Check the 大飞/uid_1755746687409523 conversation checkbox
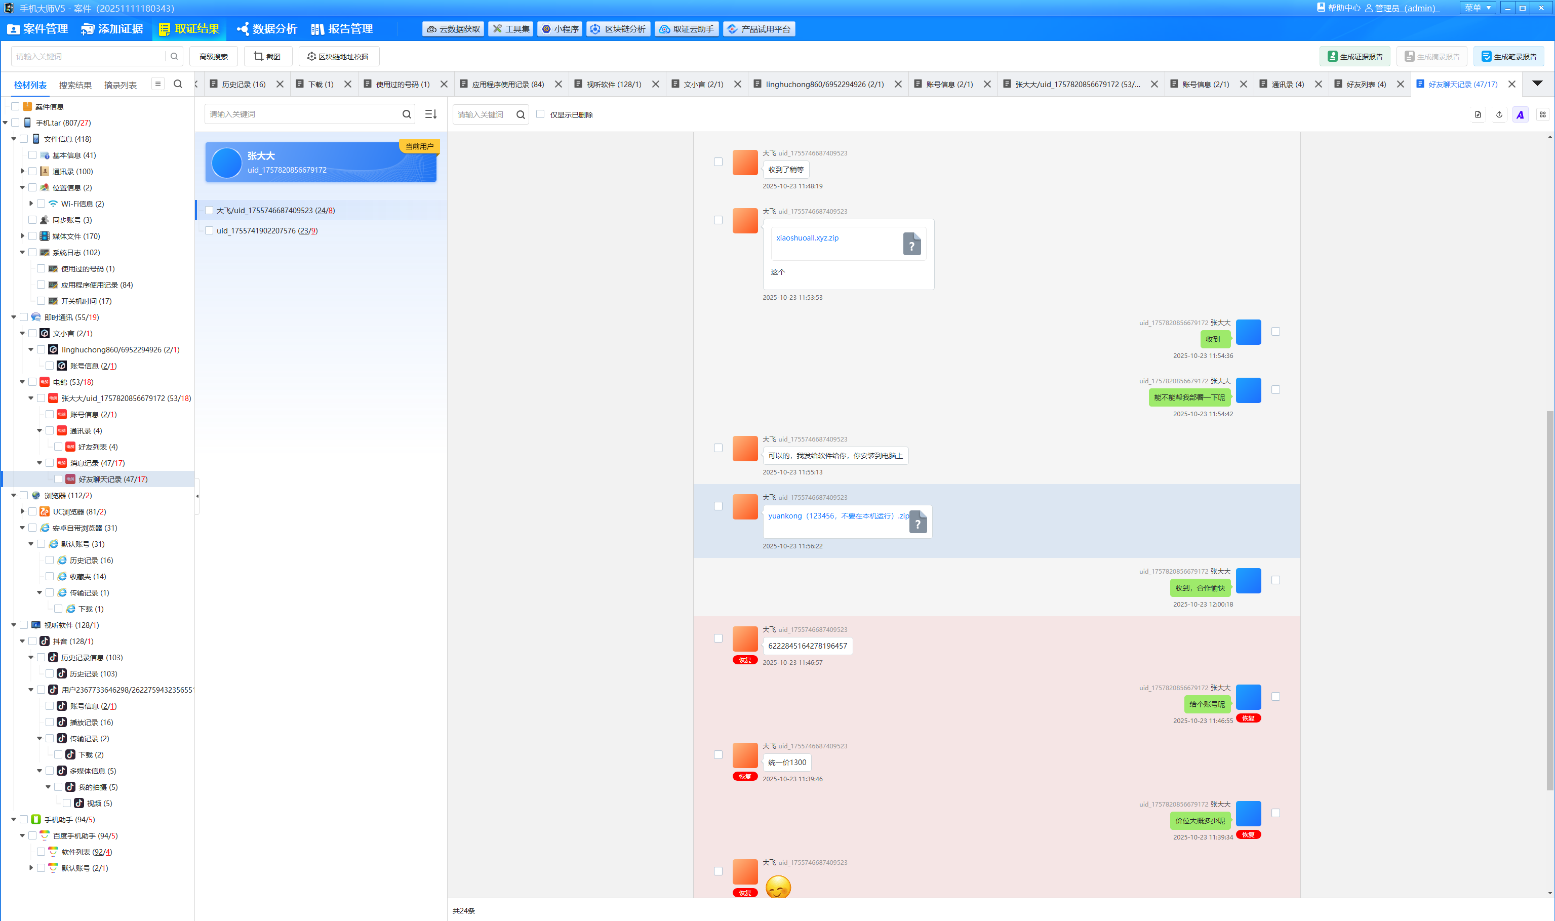Viewport: 1555px width, 921px height. (x=209, y=211)
